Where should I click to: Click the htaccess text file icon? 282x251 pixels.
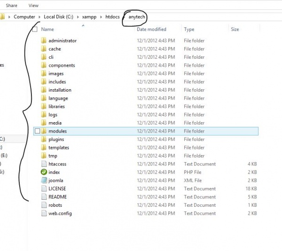point(44,164)
